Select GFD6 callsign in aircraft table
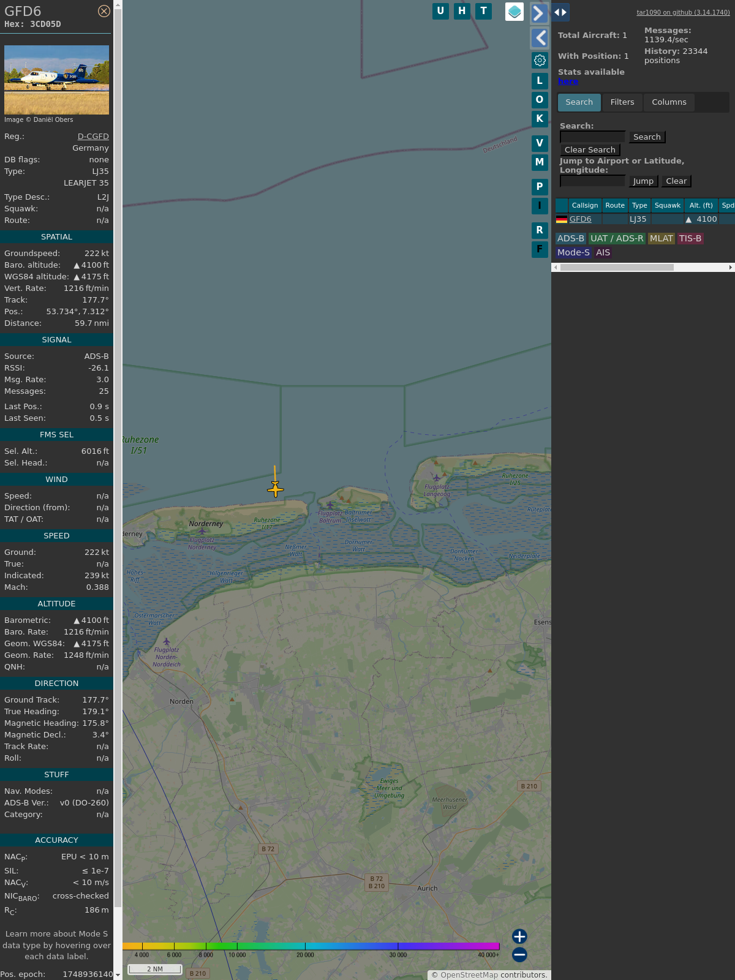Image resolution: width=735 pixels, height=980 pixels. [x=581, y=219]
